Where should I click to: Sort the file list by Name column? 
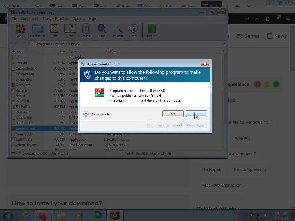[x=27, y=51]
